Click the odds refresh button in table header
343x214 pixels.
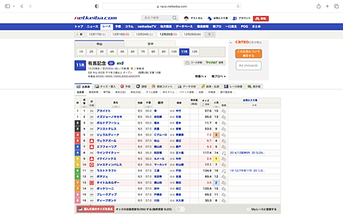pyautogui.click(x=205, y=105)
